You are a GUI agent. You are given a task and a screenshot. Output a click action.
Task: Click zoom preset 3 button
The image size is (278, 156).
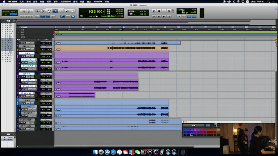tap(27, 16)
